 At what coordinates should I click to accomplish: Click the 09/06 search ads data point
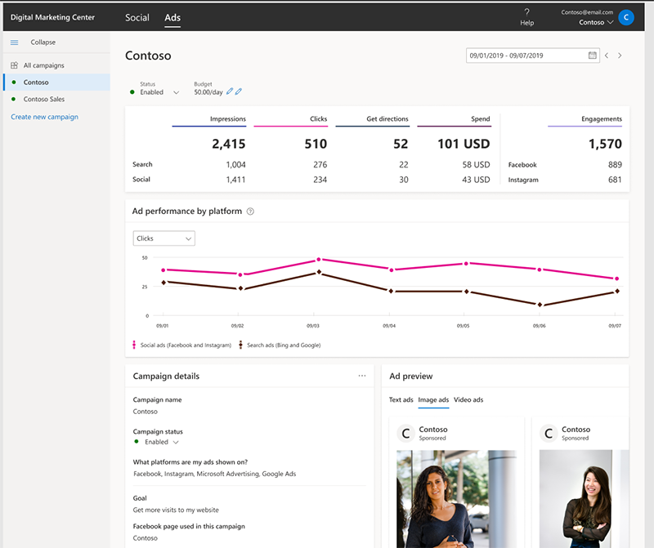click(x=540, y=305)
